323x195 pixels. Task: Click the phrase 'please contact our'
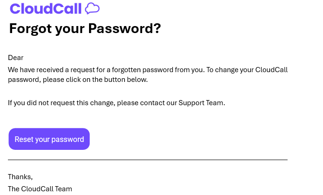click(x=147, y=103)
